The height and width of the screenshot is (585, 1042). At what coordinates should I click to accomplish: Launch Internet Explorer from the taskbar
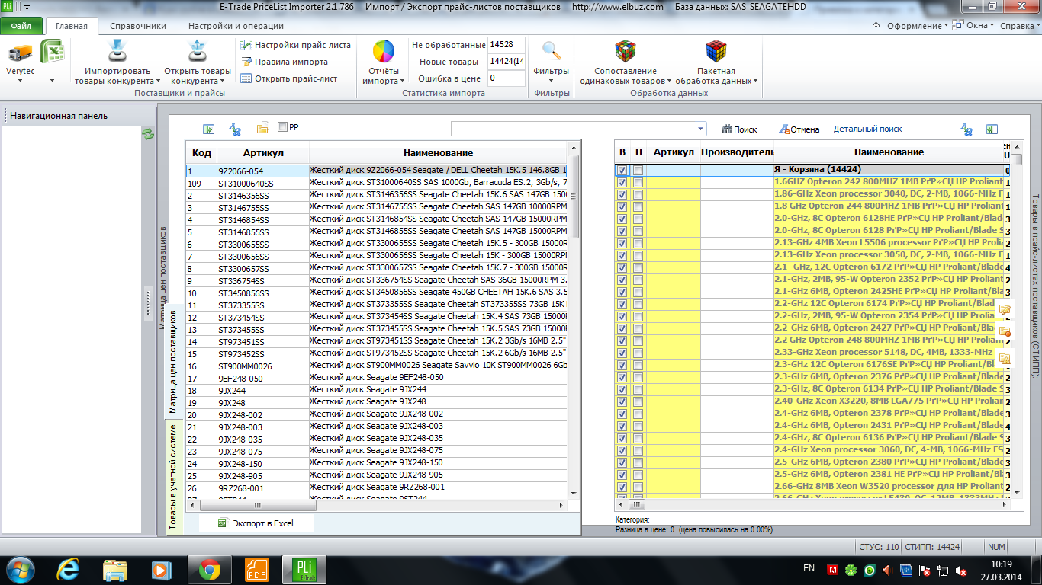(69, 569)
